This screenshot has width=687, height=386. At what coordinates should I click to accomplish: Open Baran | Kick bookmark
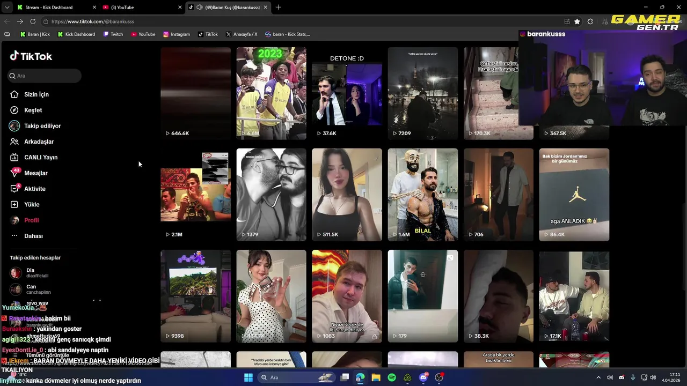[x=35, y=34]
